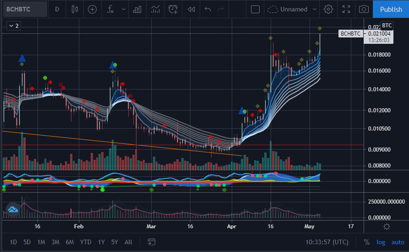Open the financials bar chart icon
The image size is (409, 252).
137,10
